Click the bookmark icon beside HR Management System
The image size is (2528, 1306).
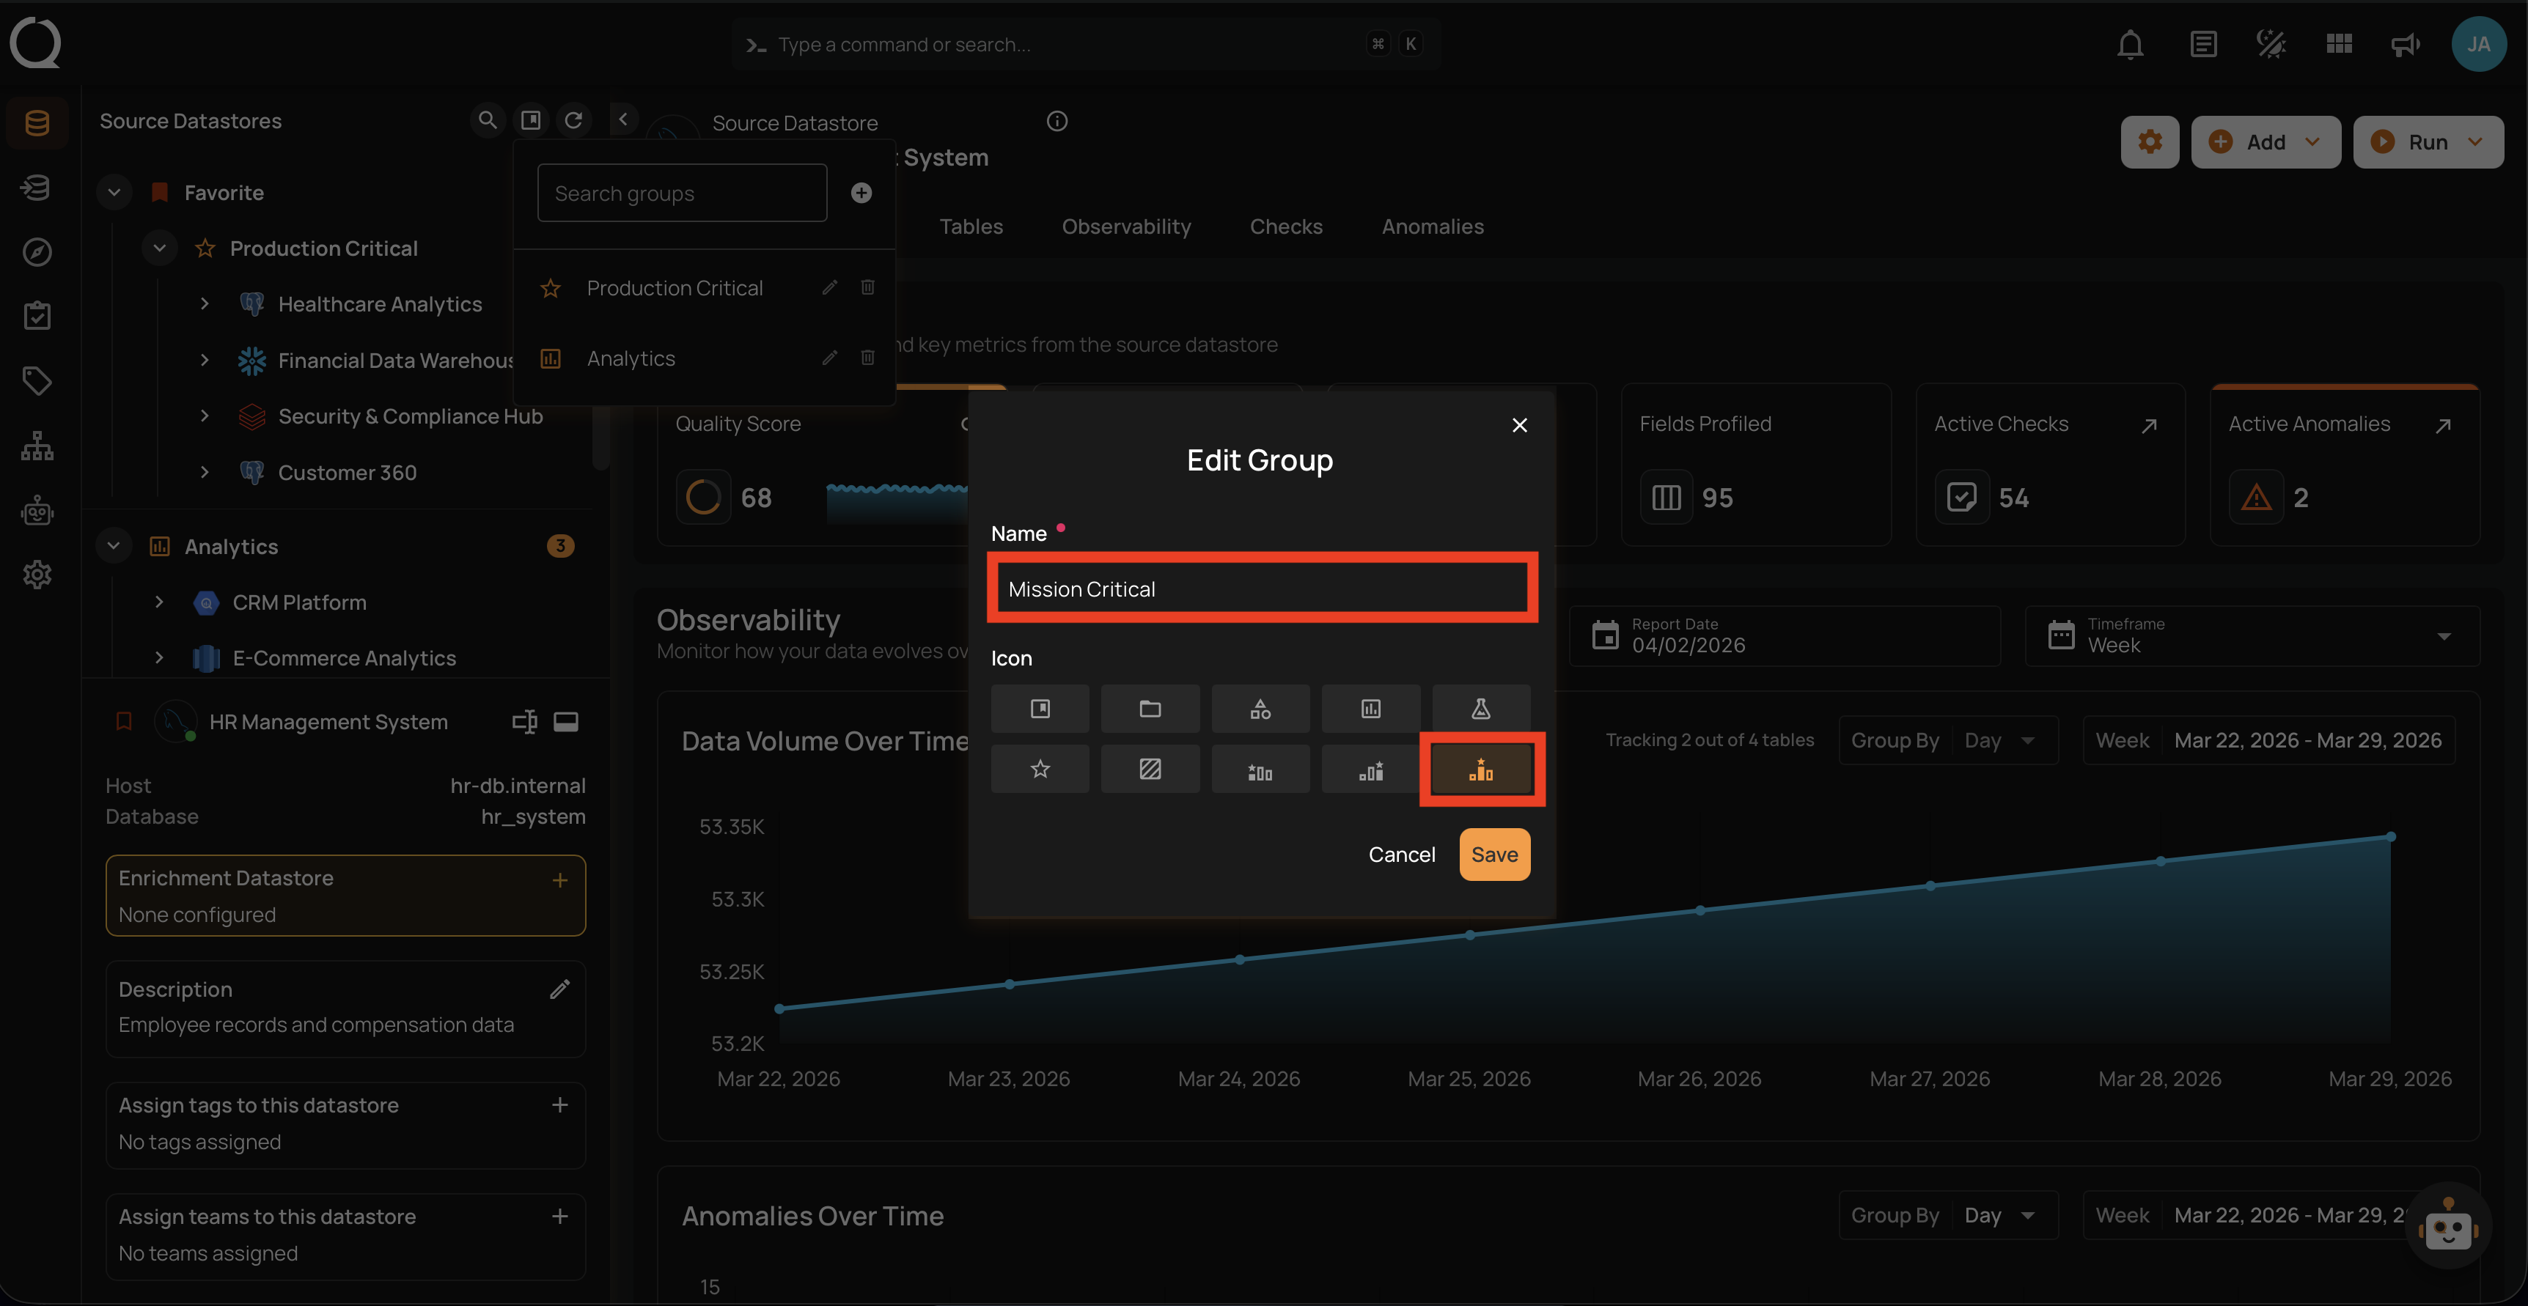click(x=124, y=721)
